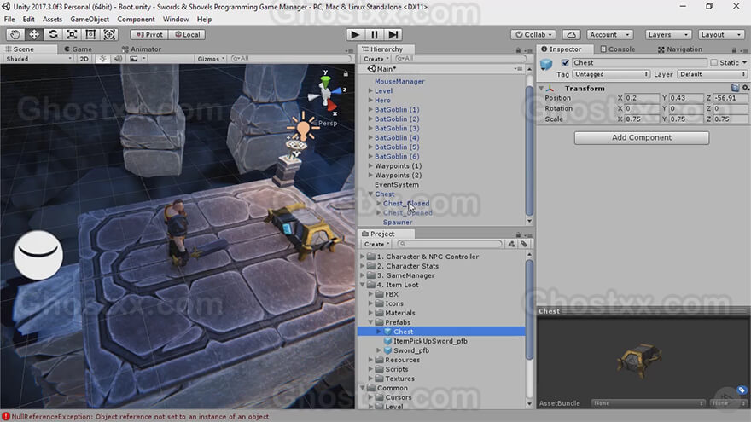
Task: Select Sword_pfb prefab in Project
Action: (411, 350)
